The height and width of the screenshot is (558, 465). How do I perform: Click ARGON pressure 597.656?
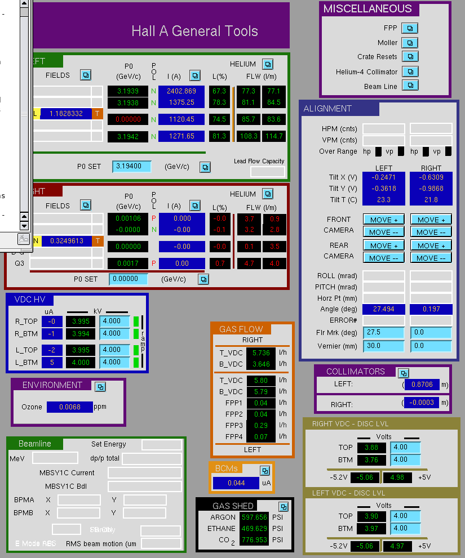pos(254,517)
